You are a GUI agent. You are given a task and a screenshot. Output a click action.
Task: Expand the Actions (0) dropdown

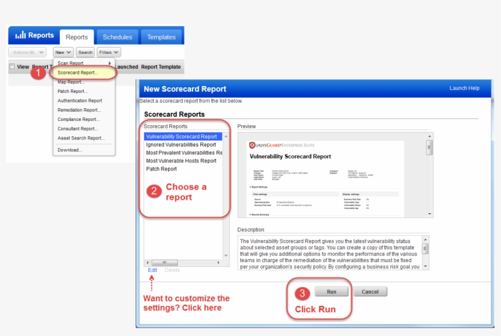pyautogui.click(x=27, y=53)
